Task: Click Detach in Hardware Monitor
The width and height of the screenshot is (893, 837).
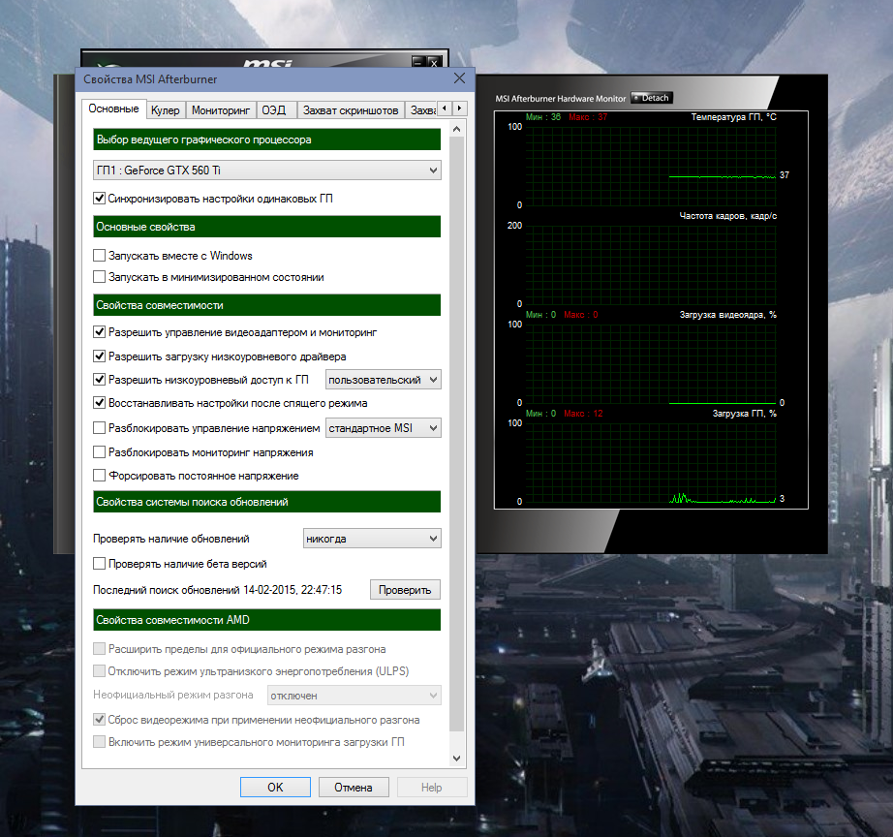Action: click(652, 98)
